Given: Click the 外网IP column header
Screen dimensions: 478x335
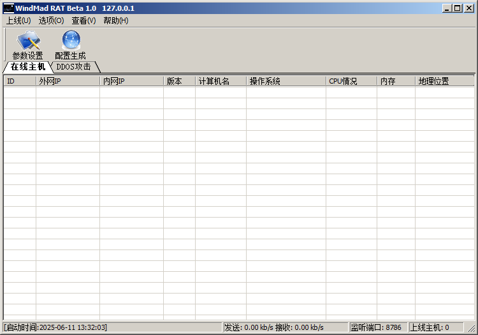Looking at the screenshot, I should point(68,81).
